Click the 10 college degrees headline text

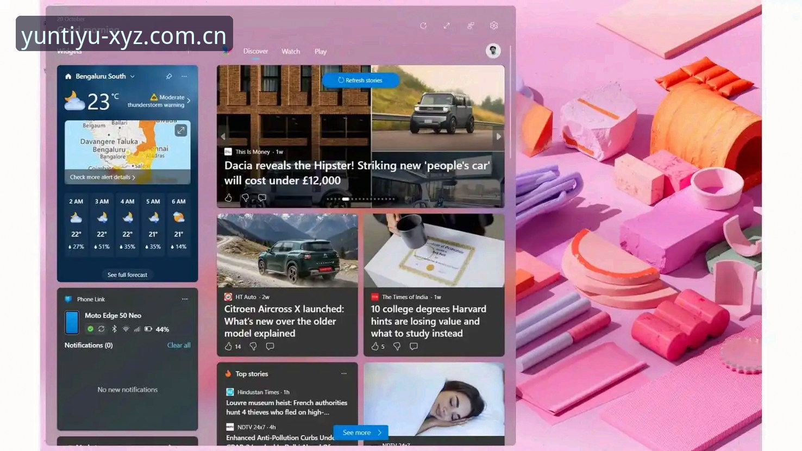coord(429,321)
